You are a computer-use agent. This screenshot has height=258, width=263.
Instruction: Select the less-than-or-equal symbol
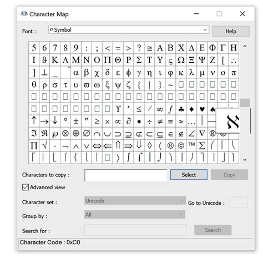pos(139,109)
